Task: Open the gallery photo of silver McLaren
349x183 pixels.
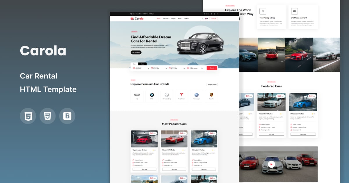Action: click(x=326, y=55)
